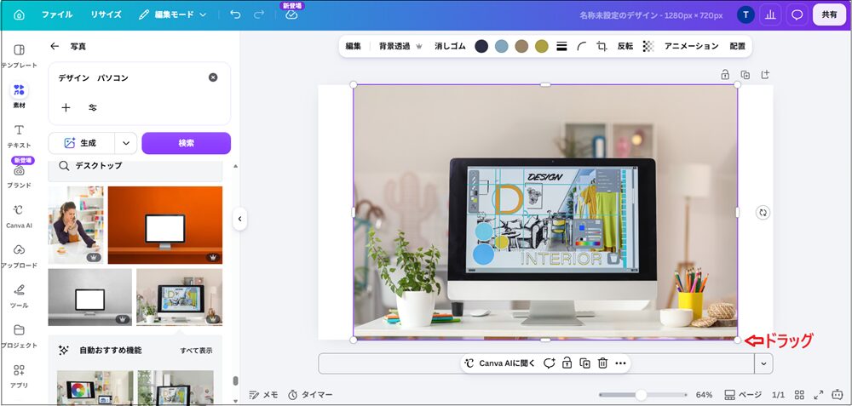Open the アップロード sidebar tab

click(x=19, y=257)
